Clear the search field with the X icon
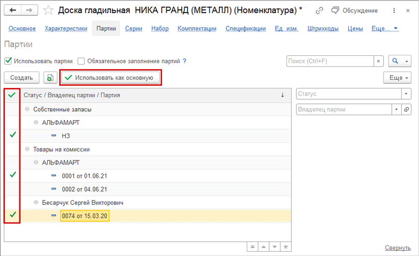419x256 pixels. tap(378, 62)
